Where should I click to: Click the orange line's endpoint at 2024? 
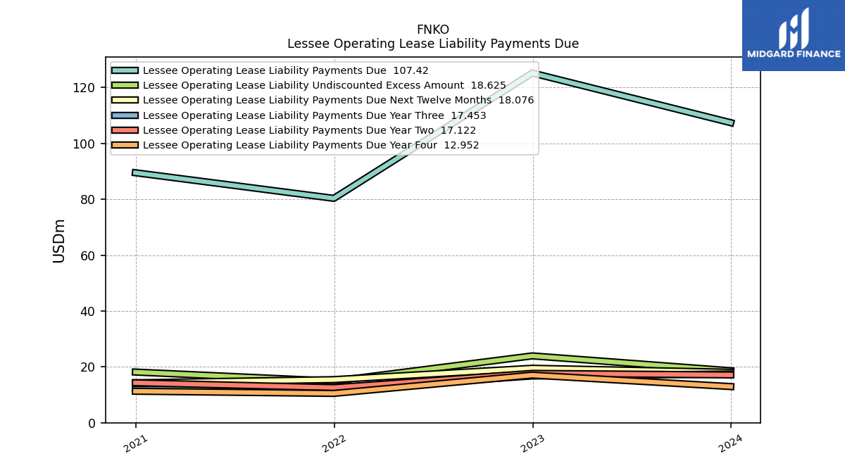coord(731,386)
